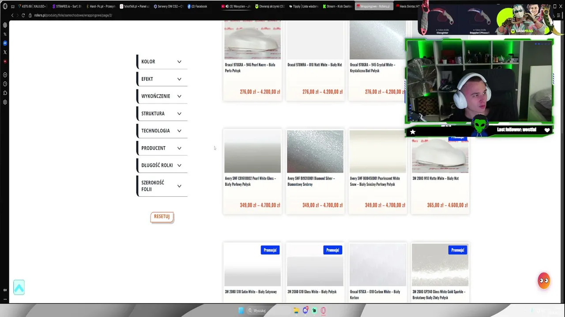
Task: Open 3M 2080 M10 Matte White product link
Action: point(436,179)
